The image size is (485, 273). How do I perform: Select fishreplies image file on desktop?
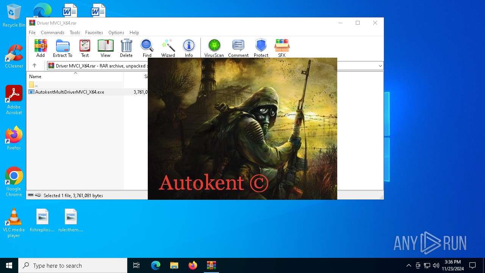pos(42,220)
